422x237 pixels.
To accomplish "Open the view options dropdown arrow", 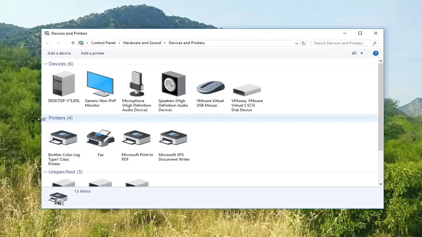I will pyautogui.click(x=361, y=53).
